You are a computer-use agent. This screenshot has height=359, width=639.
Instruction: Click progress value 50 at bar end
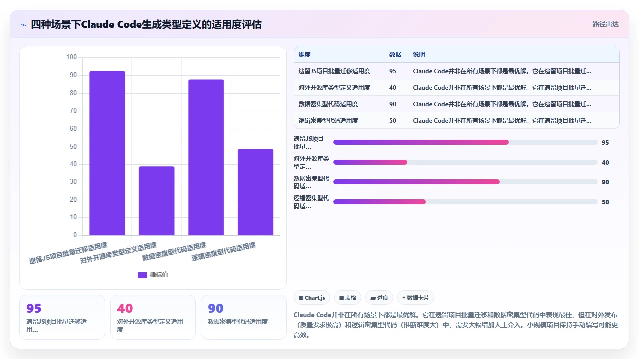click(605, 202)
